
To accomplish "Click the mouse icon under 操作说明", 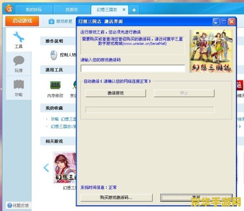I will pos(54,55).
